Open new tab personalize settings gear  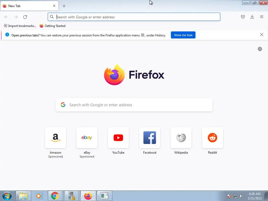[260, 49]
